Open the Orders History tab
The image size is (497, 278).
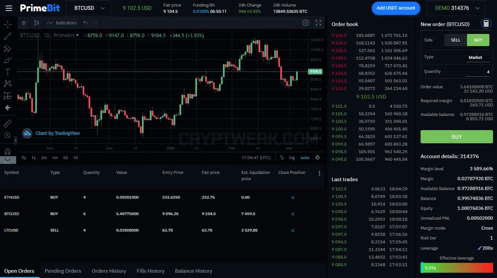(x=109, y=271)
